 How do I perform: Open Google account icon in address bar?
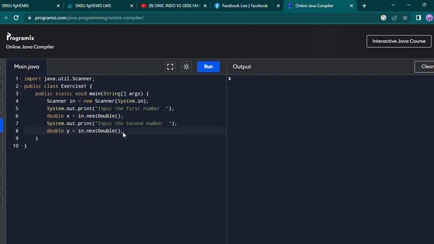383,18
